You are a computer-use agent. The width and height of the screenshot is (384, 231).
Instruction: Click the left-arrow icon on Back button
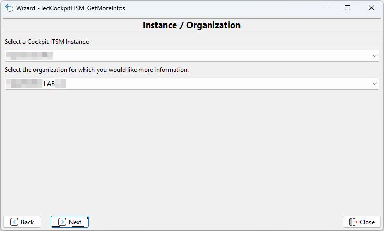[14, 222]
